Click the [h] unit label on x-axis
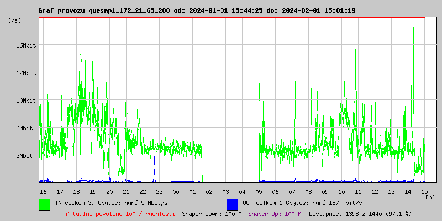This screenshot has height=221, width=442. tap(430, 197)
